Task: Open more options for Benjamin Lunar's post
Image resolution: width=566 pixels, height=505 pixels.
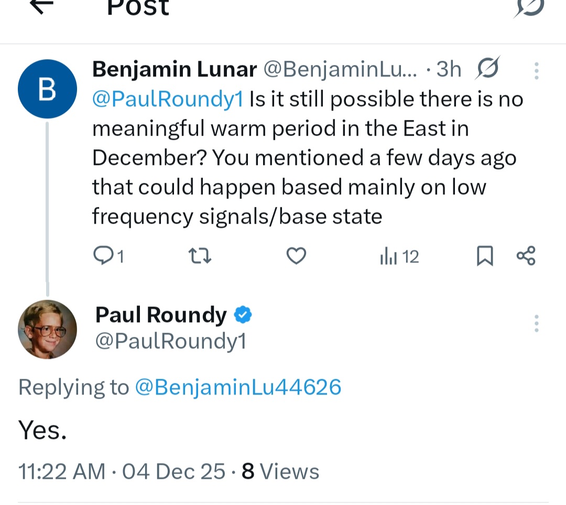Action: [536, 71]
